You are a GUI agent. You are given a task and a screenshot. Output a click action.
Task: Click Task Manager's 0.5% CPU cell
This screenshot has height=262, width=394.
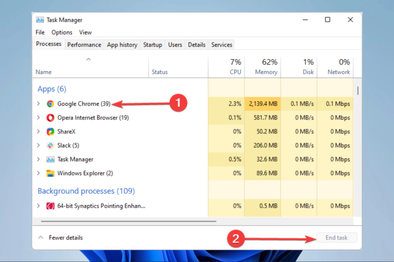tap(226, 159)
